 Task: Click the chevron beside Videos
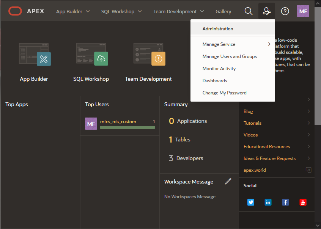click(308, 135)
